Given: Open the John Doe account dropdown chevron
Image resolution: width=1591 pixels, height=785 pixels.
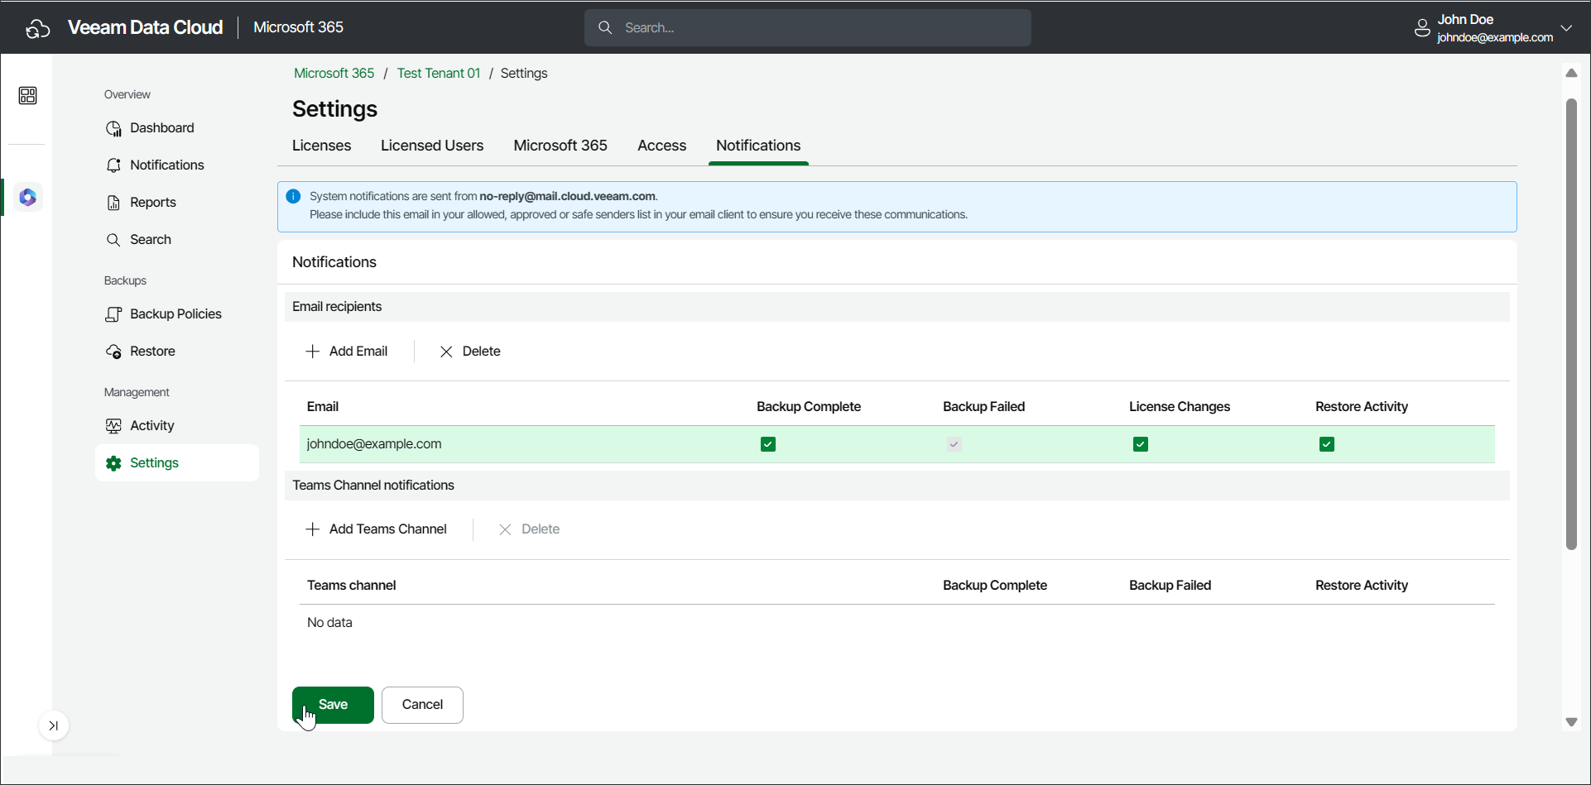Looking at the screenshot, I should pos(1566,28).
